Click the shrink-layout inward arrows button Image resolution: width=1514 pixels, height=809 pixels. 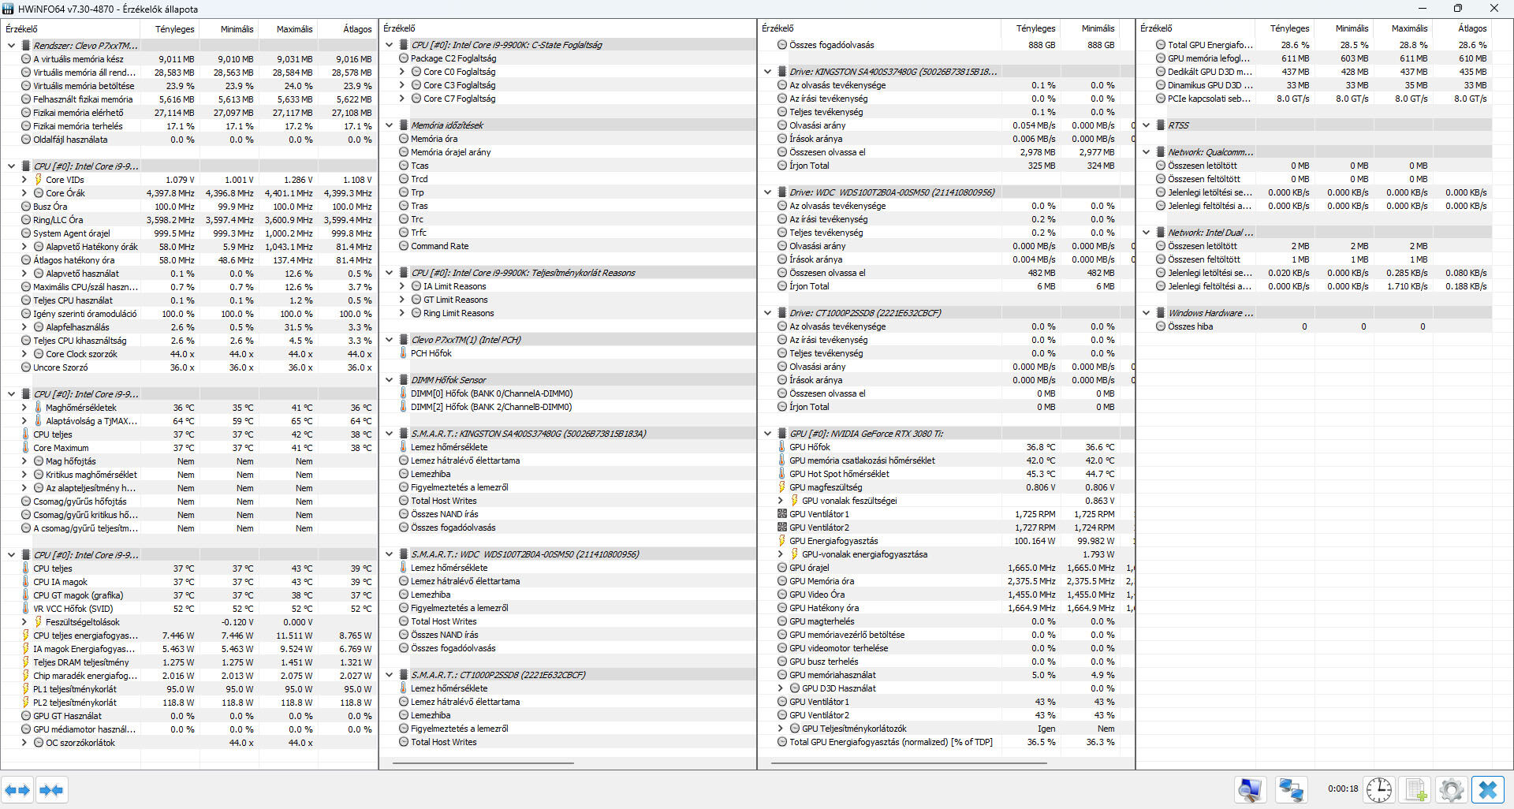pos(51,790)
